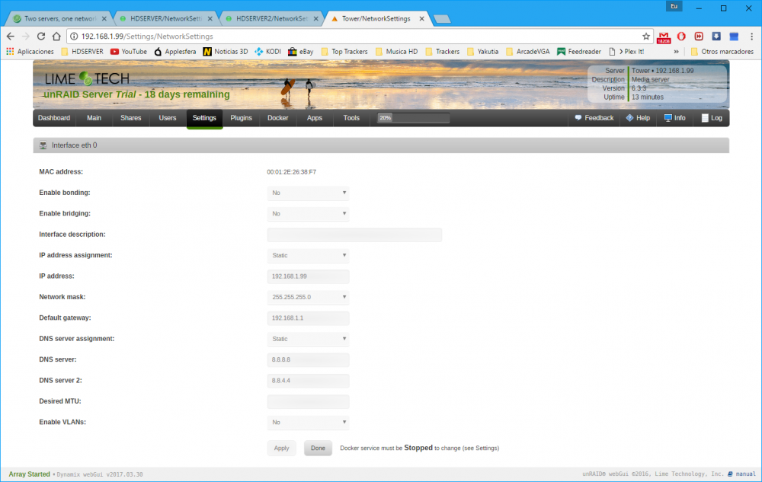Open the Dashboard menu
The image size is (762, 482).
point(54,118)
